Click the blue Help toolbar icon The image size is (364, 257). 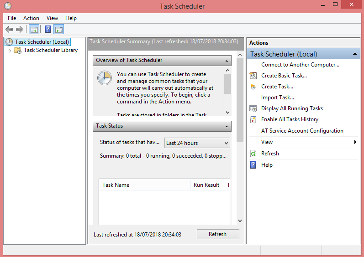[47, 29]
